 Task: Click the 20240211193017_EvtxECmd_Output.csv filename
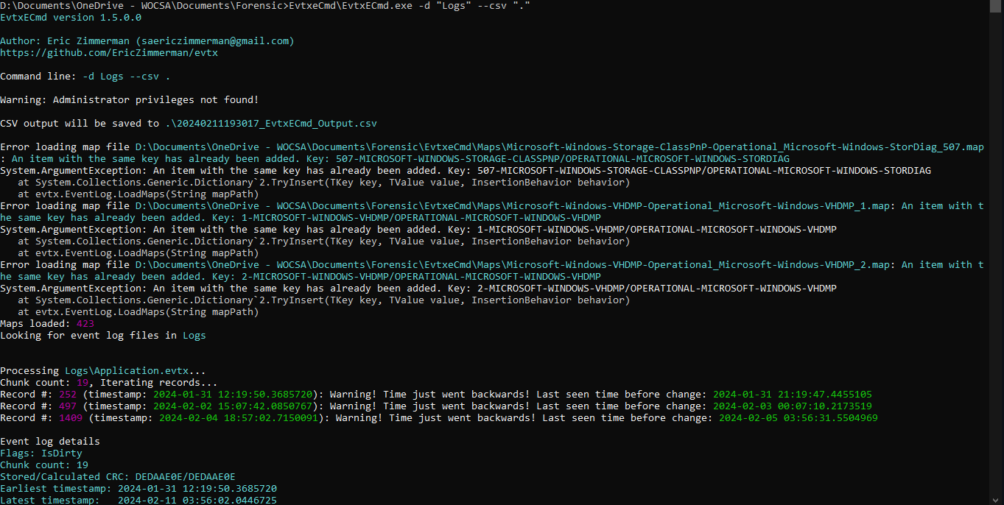(x=273, y=124)
